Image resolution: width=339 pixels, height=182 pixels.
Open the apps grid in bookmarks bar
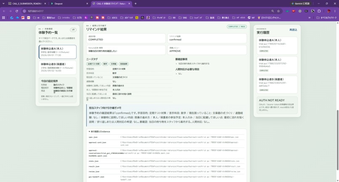pos(3,18)
